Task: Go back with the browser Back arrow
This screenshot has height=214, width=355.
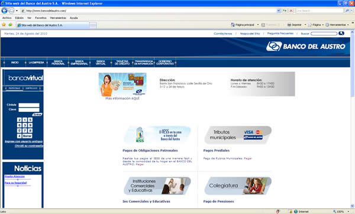Action: pos(4,11)
